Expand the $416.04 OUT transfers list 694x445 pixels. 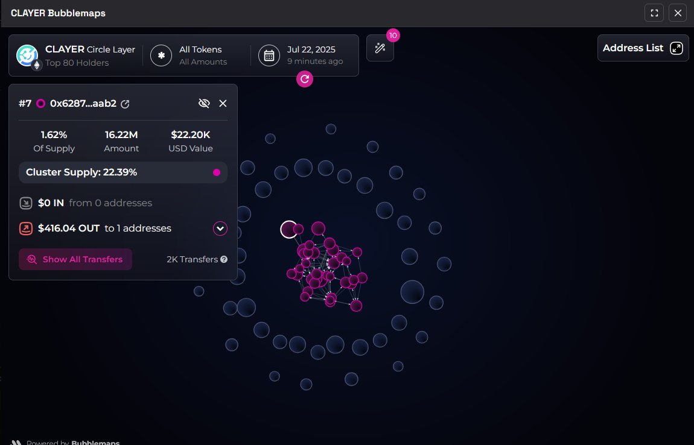[x=220, y=229]
